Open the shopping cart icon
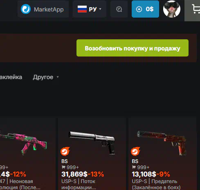Viewport: 200px width, 190px height. pos(196,9)
